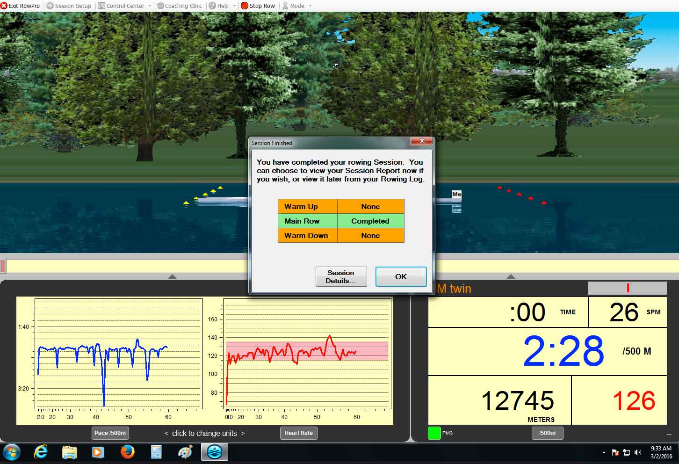This screenshot has height=464, width=679.
Task: Click the Me boat label on water
Action: 457,194
